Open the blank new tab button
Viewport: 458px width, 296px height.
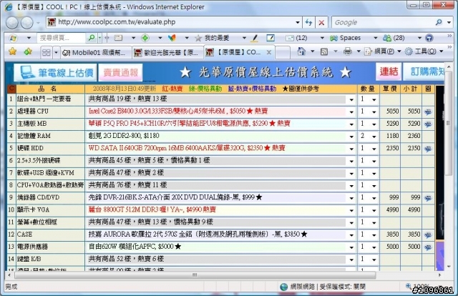click(x=283, y=52)
